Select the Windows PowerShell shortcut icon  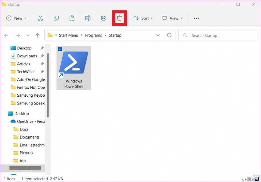74,63
